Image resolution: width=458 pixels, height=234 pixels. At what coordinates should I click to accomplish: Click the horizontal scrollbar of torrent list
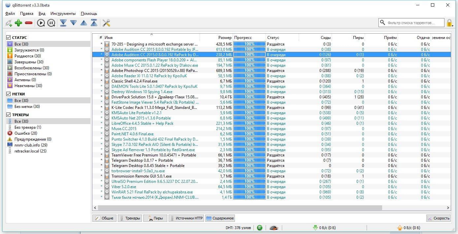pyautogui.click(x=240, y=208)
